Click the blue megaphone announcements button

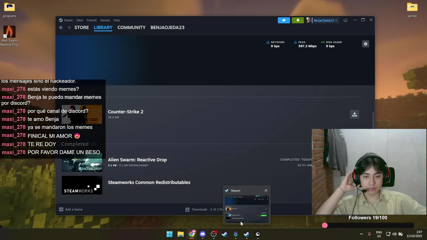click(x=284, y=20)
